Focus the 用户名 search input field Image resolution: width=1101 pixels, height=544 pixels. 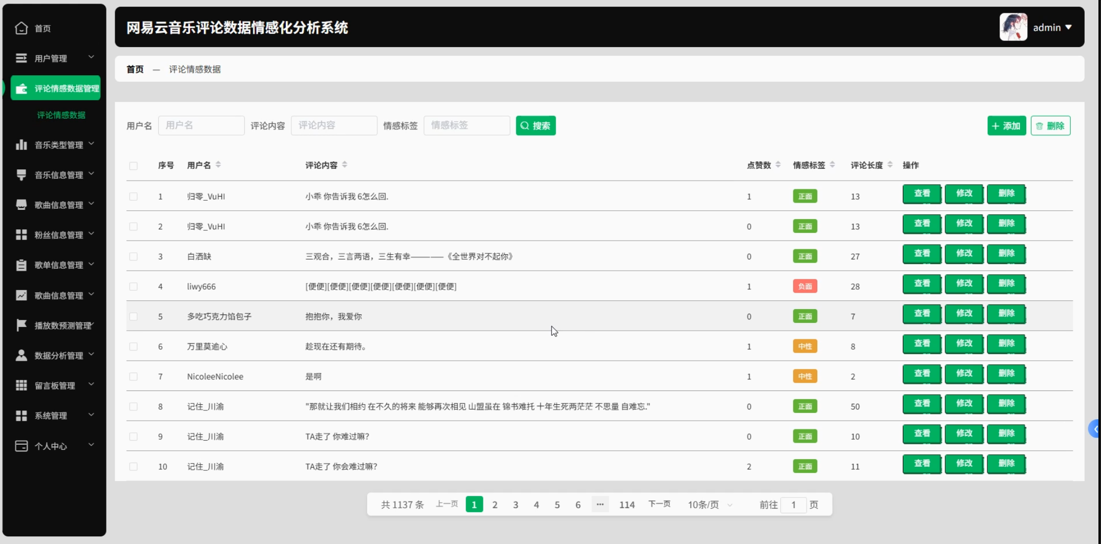(201, 125)
